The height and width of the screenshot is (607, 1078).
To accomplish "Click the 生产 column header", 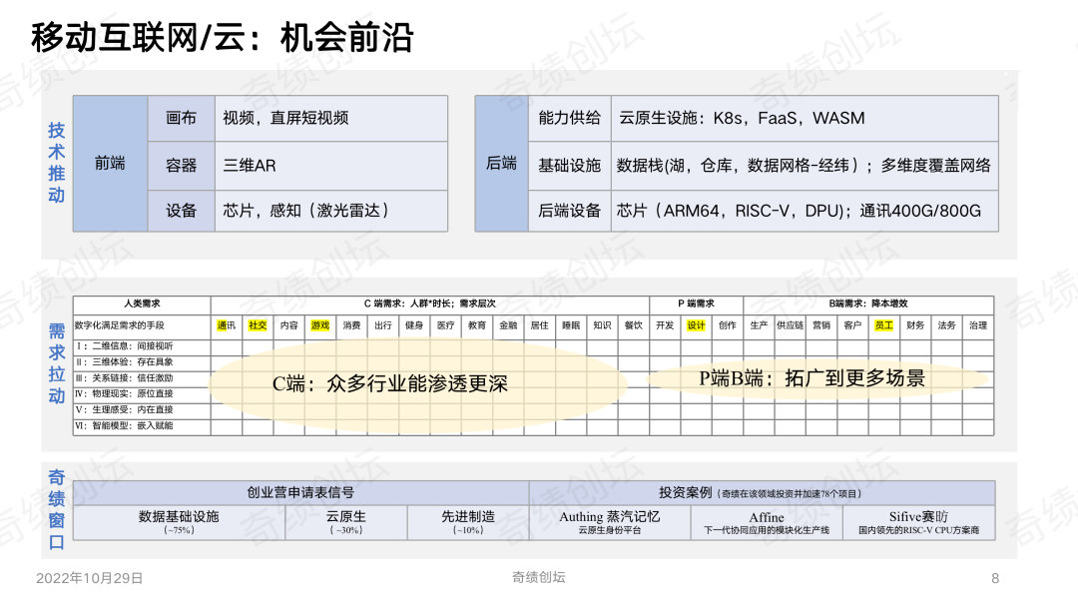I will click(759, 325).
